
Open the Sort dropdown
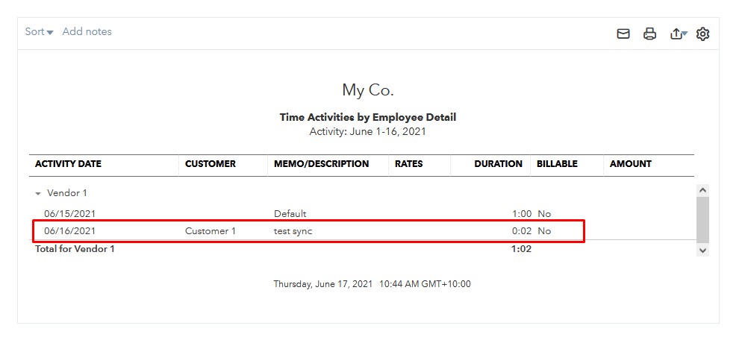tap(39, 31)
